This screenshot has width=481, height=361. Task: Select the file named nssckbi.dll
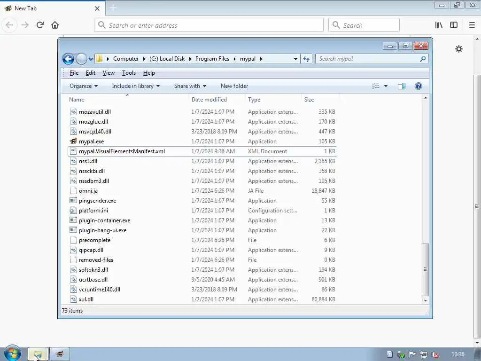click(x=92, y=171)
